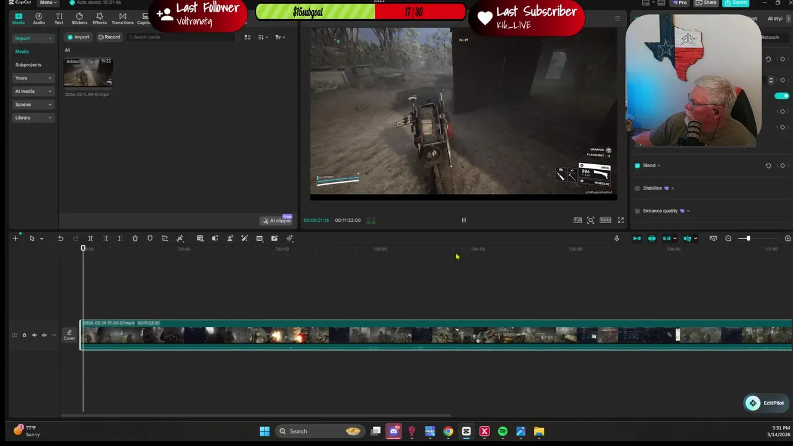Select Media in the left sidebar
This screenshot has width=793, height=446.
(x=22, y=51)
